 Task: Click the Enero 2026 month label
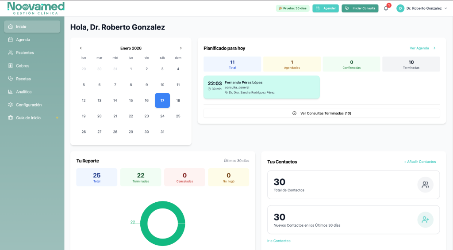(131, 48)
